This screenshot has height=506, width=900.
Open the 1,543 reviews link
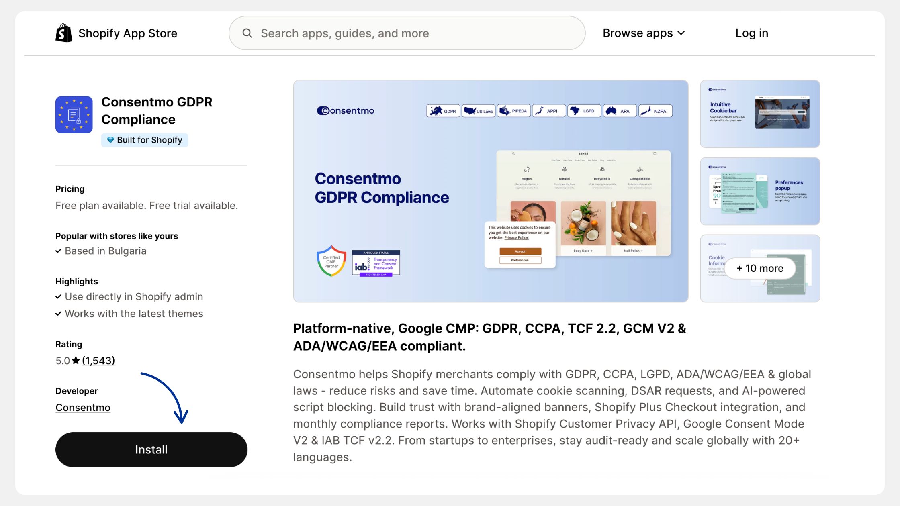pos(98,361)
